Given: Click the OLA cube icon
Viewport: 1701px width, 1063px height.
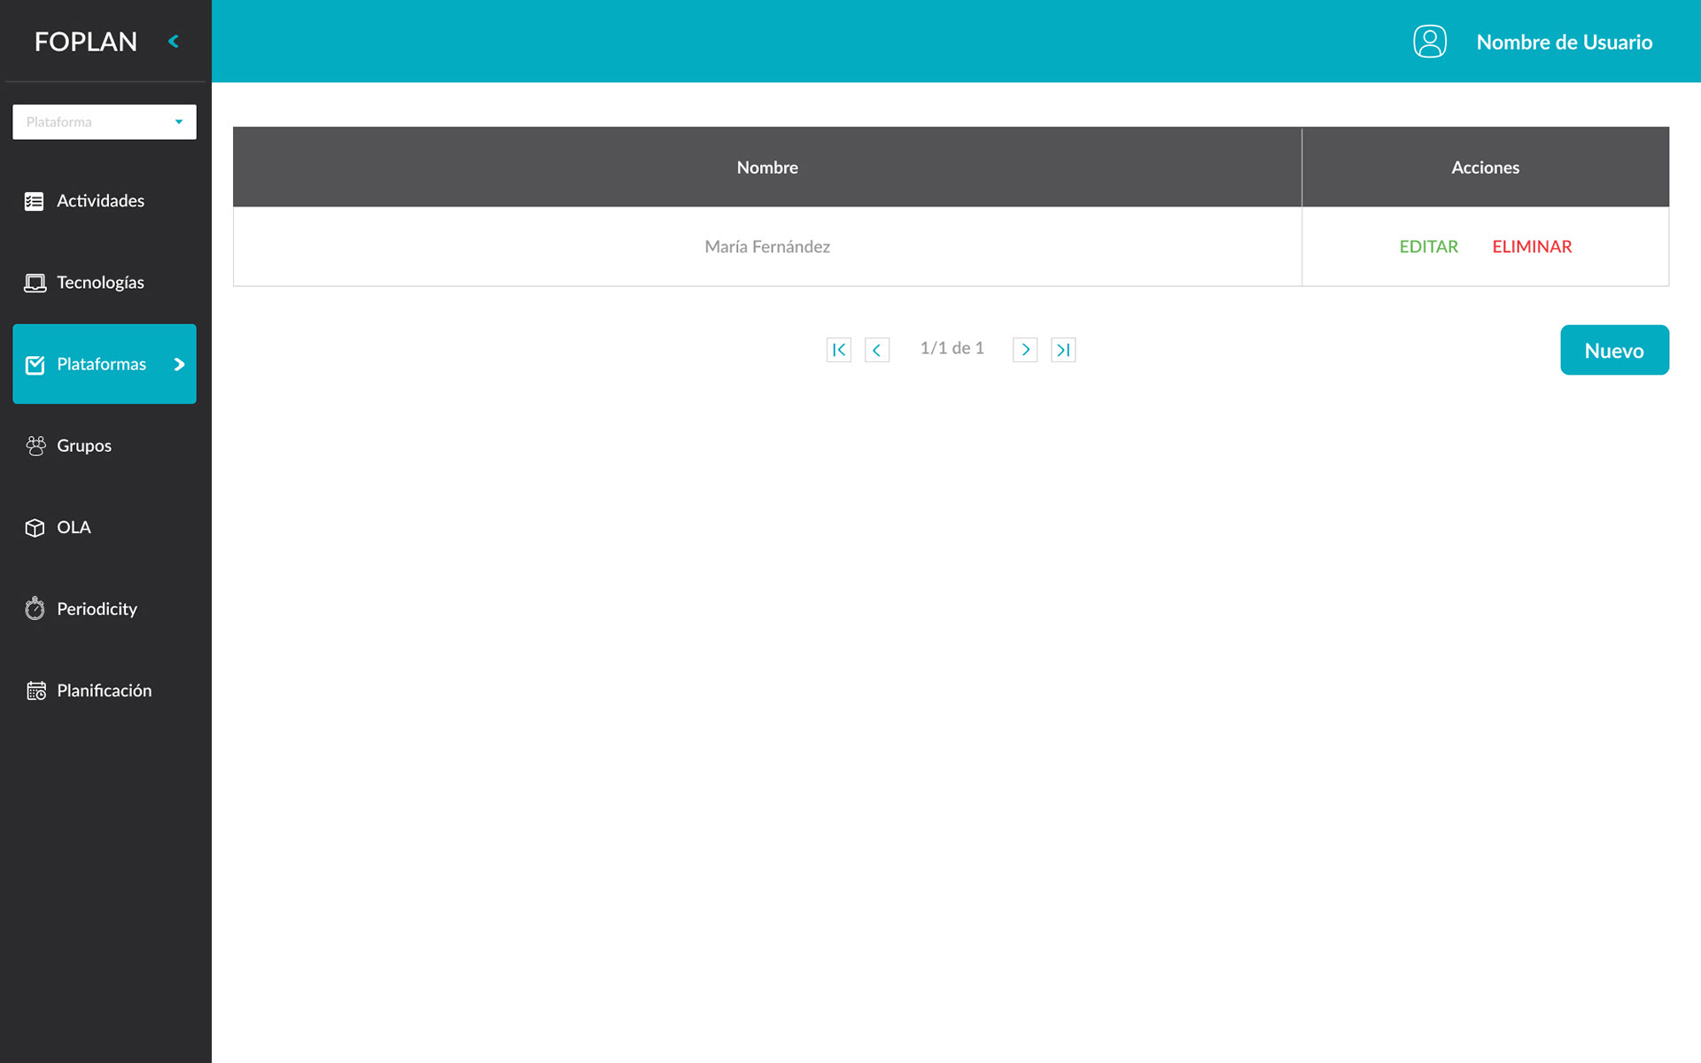Looking at the screenshot, I should pos(35,528).
